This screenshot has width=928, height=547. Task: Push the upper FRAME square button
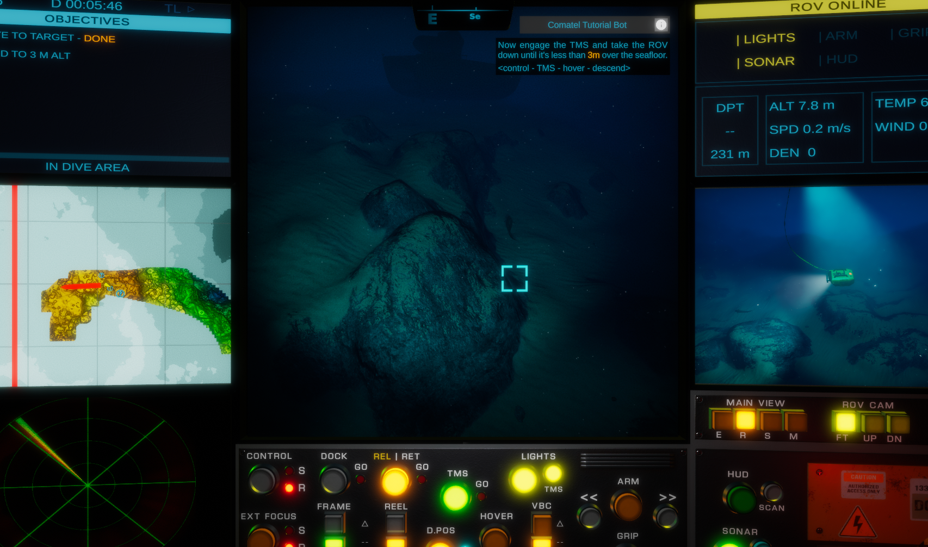pos(333,523)
